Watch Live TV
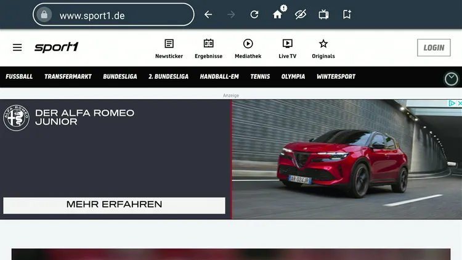Image resolution: width=462 pixels, height=260 pixels. coord(287,49)
